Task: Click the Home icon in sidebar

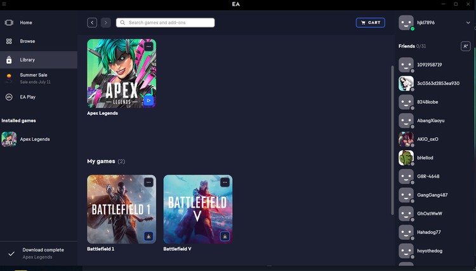Action: [9, 22]
